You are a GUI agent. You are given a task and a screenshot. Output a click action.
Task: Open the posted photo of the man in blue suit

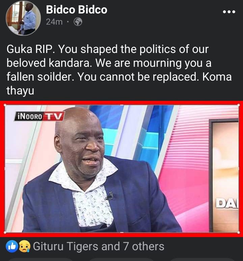[x=122, y=169]
